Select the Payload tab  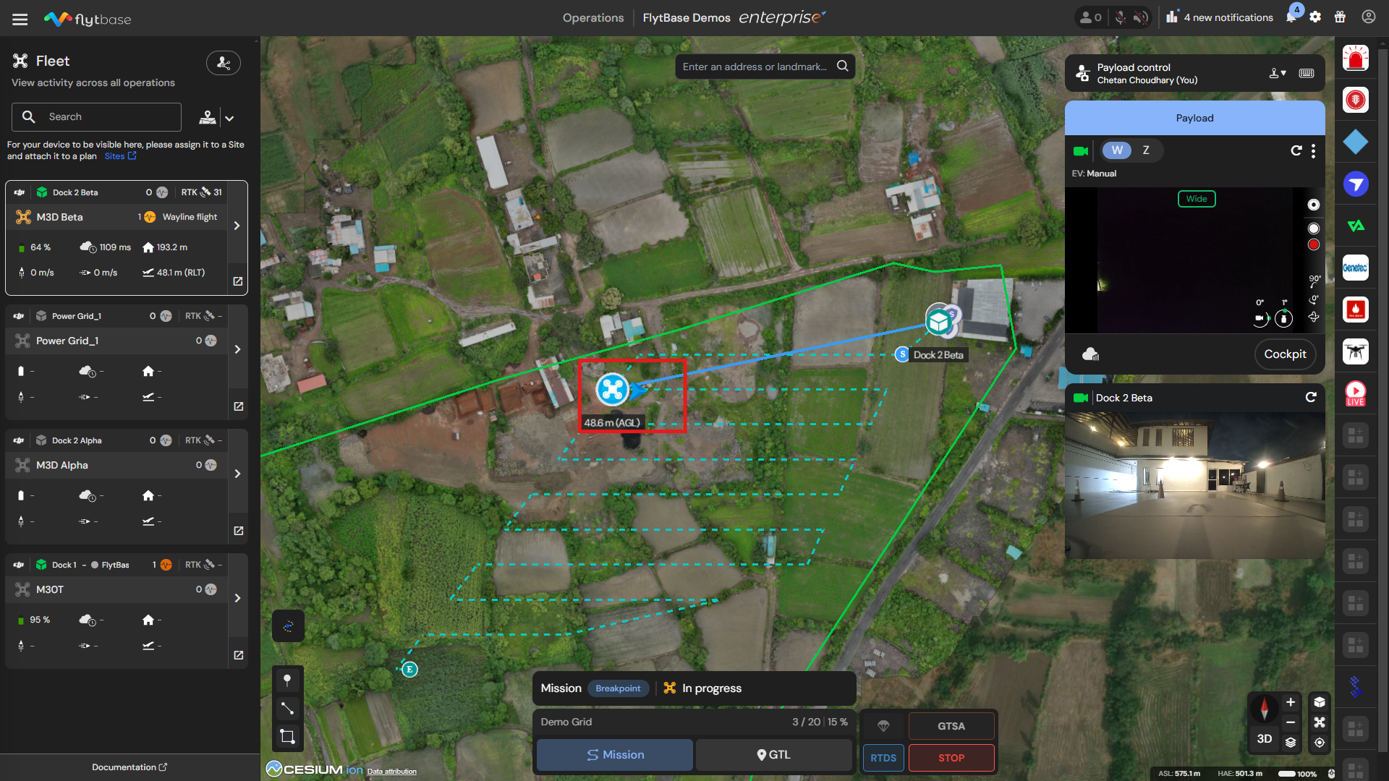[1194, 118]
